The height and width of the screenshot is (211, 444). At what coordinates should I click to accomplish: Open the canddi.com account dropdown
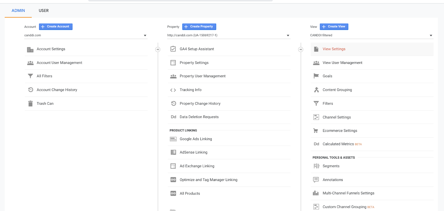pyautogui.click(x=86, y=35)
